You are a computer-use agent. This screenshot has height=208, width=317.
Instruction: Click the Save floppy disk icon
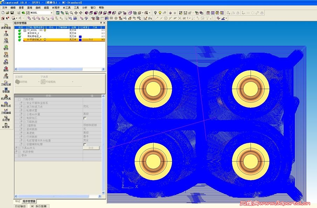(x=12, y=13)
